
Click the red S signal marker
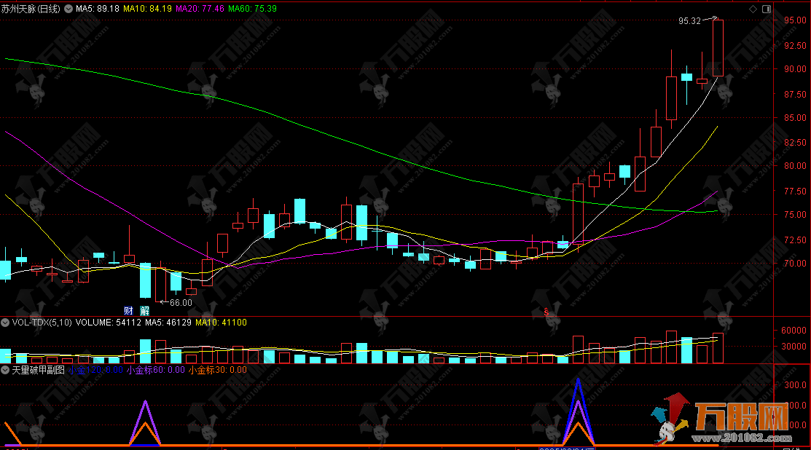(546, 312)
